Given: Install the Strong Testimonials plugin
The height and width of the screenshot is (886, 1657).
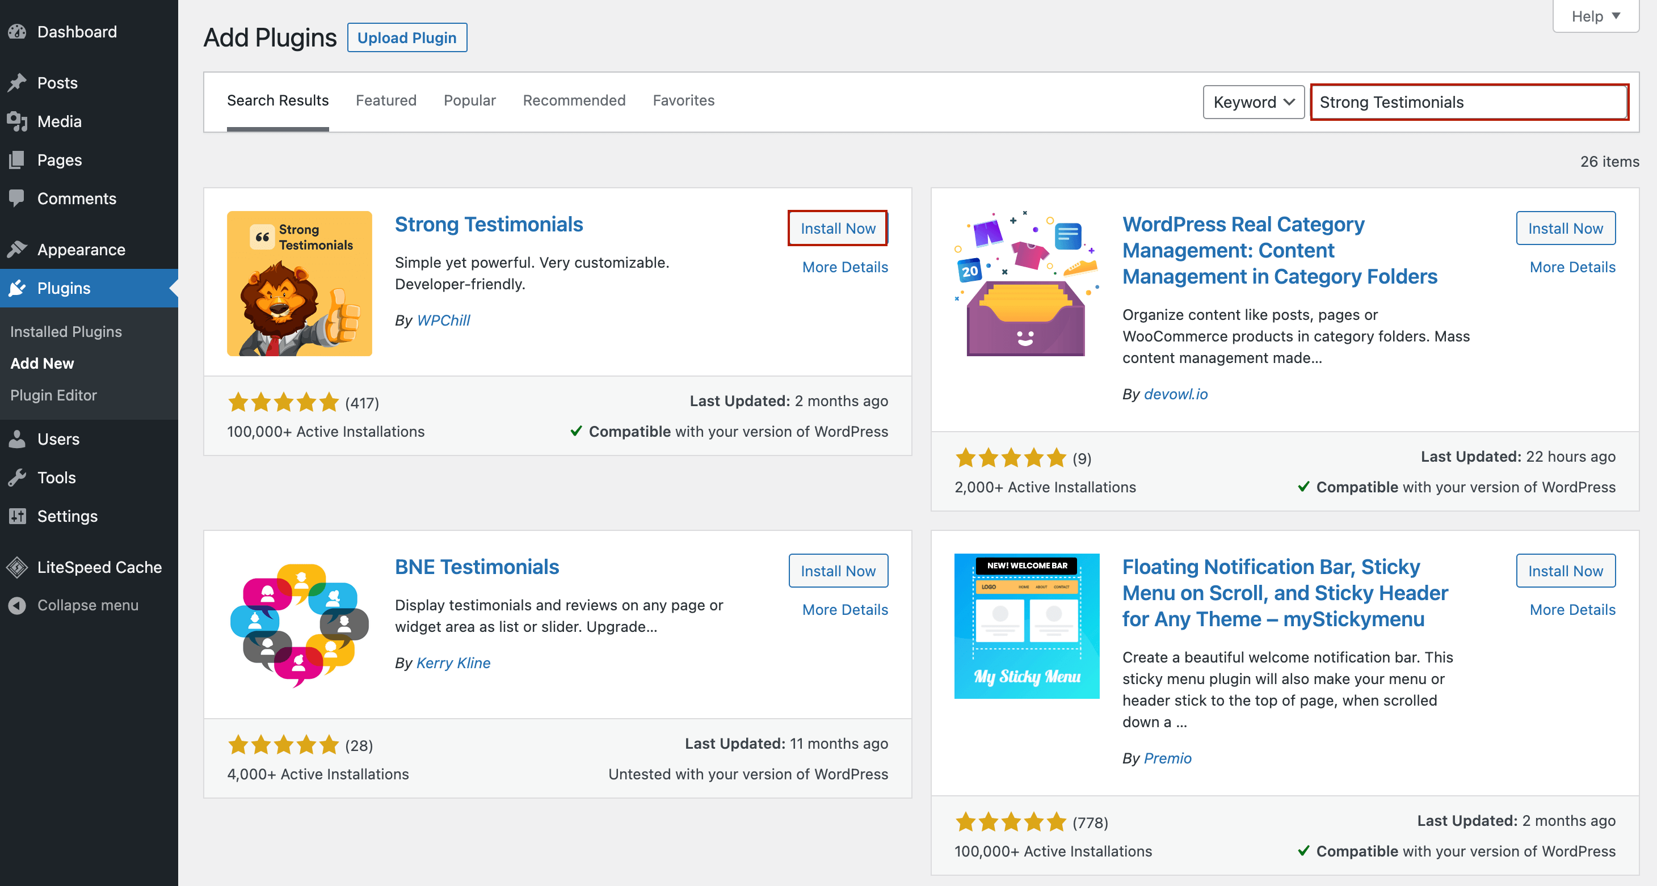Looking at the screenshot, I should coord(838,228).
